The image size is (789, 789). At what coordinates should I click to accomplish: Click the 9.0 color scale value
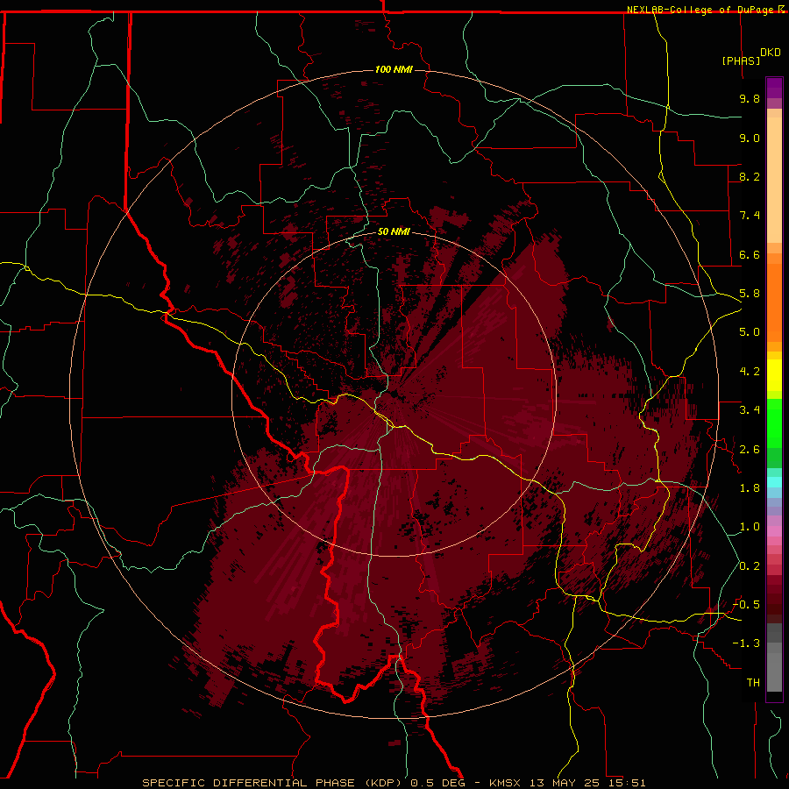(750, 138)
